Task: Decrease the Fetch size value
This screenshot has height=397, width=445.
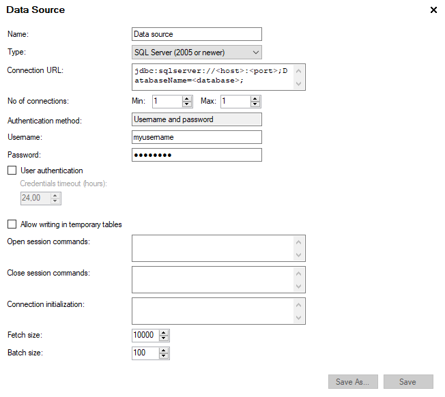Action: pyautogui.click(x=163, y=338)
